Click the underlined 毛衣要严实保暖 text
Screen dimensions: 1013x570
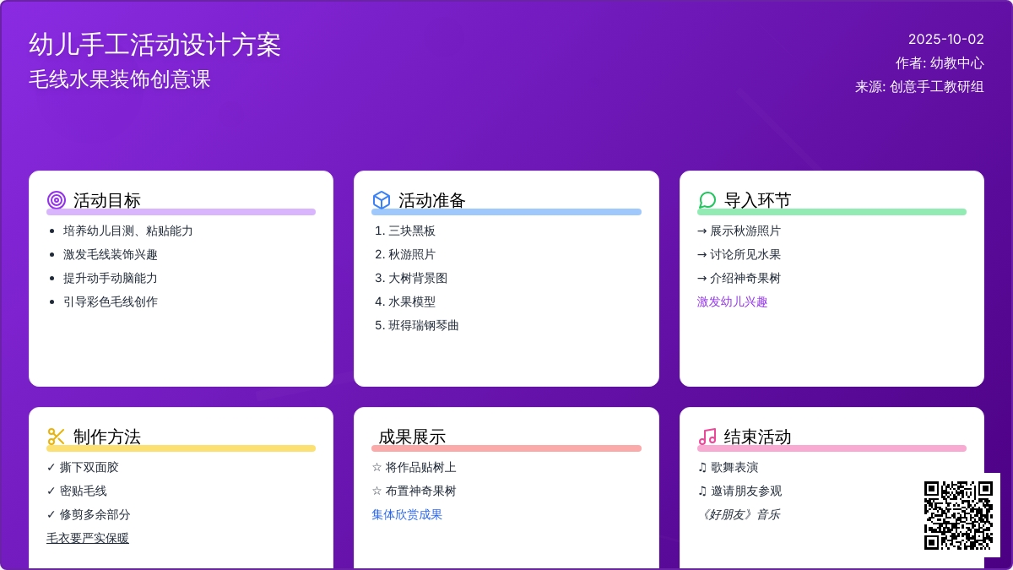(x=88, y=538)
